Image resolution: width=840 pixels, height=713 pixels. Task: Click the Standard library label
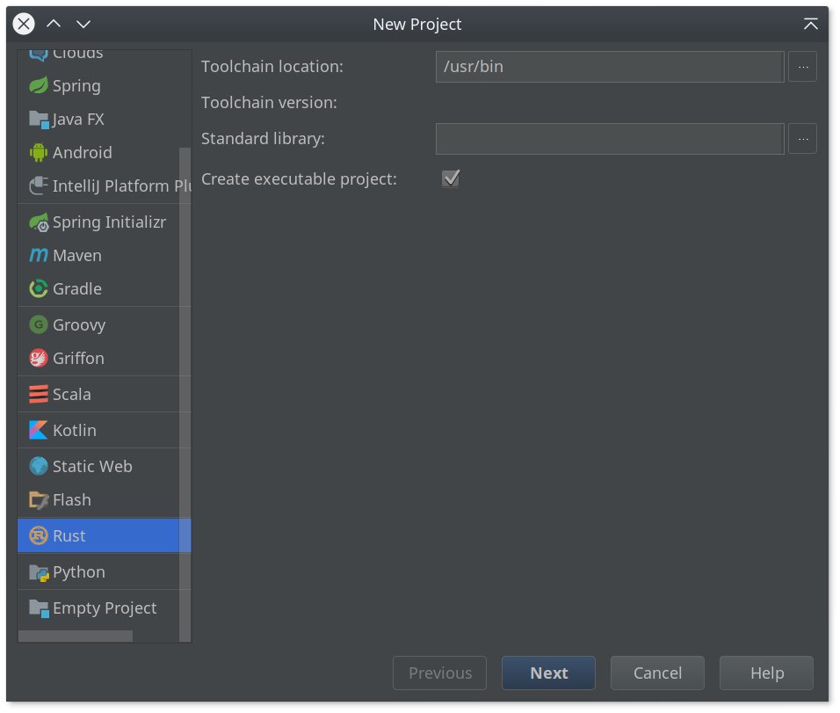point(263,139)
